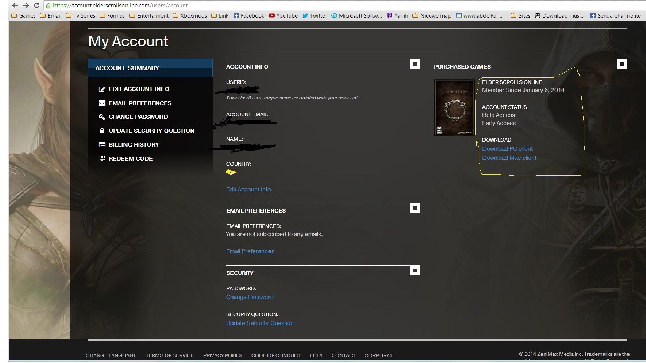Open the YouTube bookmark
Image resolution: width=646 pixels, height=363 pixels.
coord(283,16)
